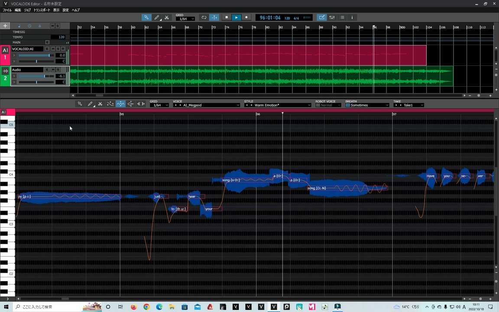Open 表示 menu
Screen dimensions: 499x312
[56, 10]
